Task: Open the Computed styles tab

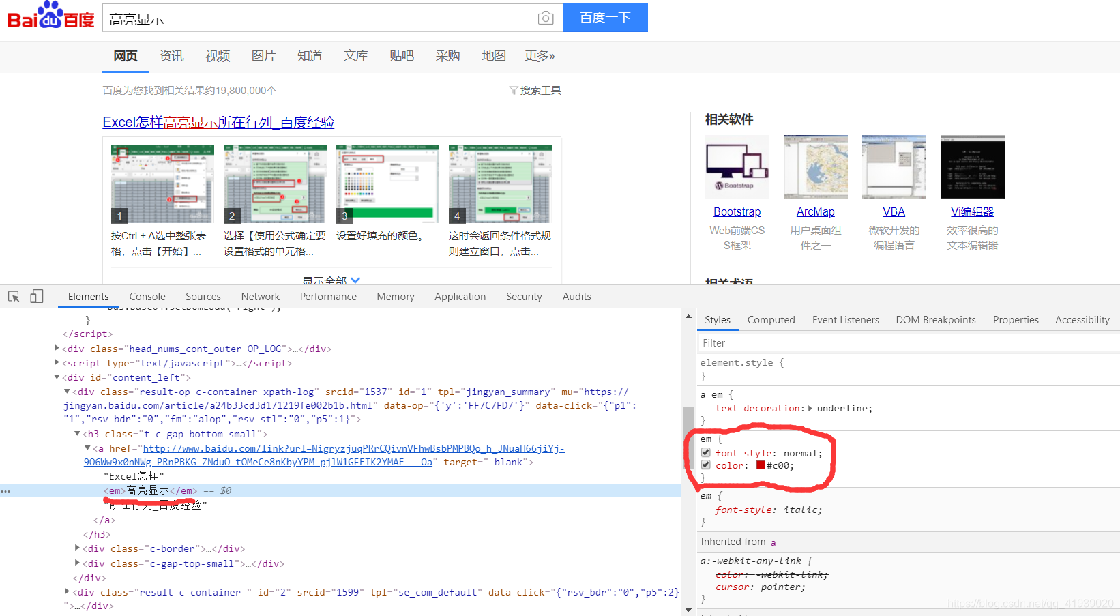Action: [771, 320]
